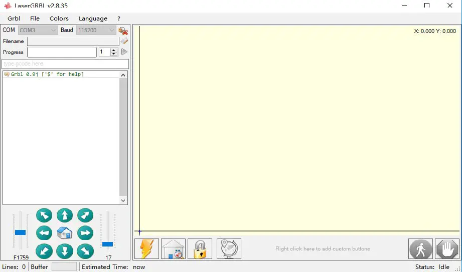Minimize the LaserGRBL window

[404, 5]
